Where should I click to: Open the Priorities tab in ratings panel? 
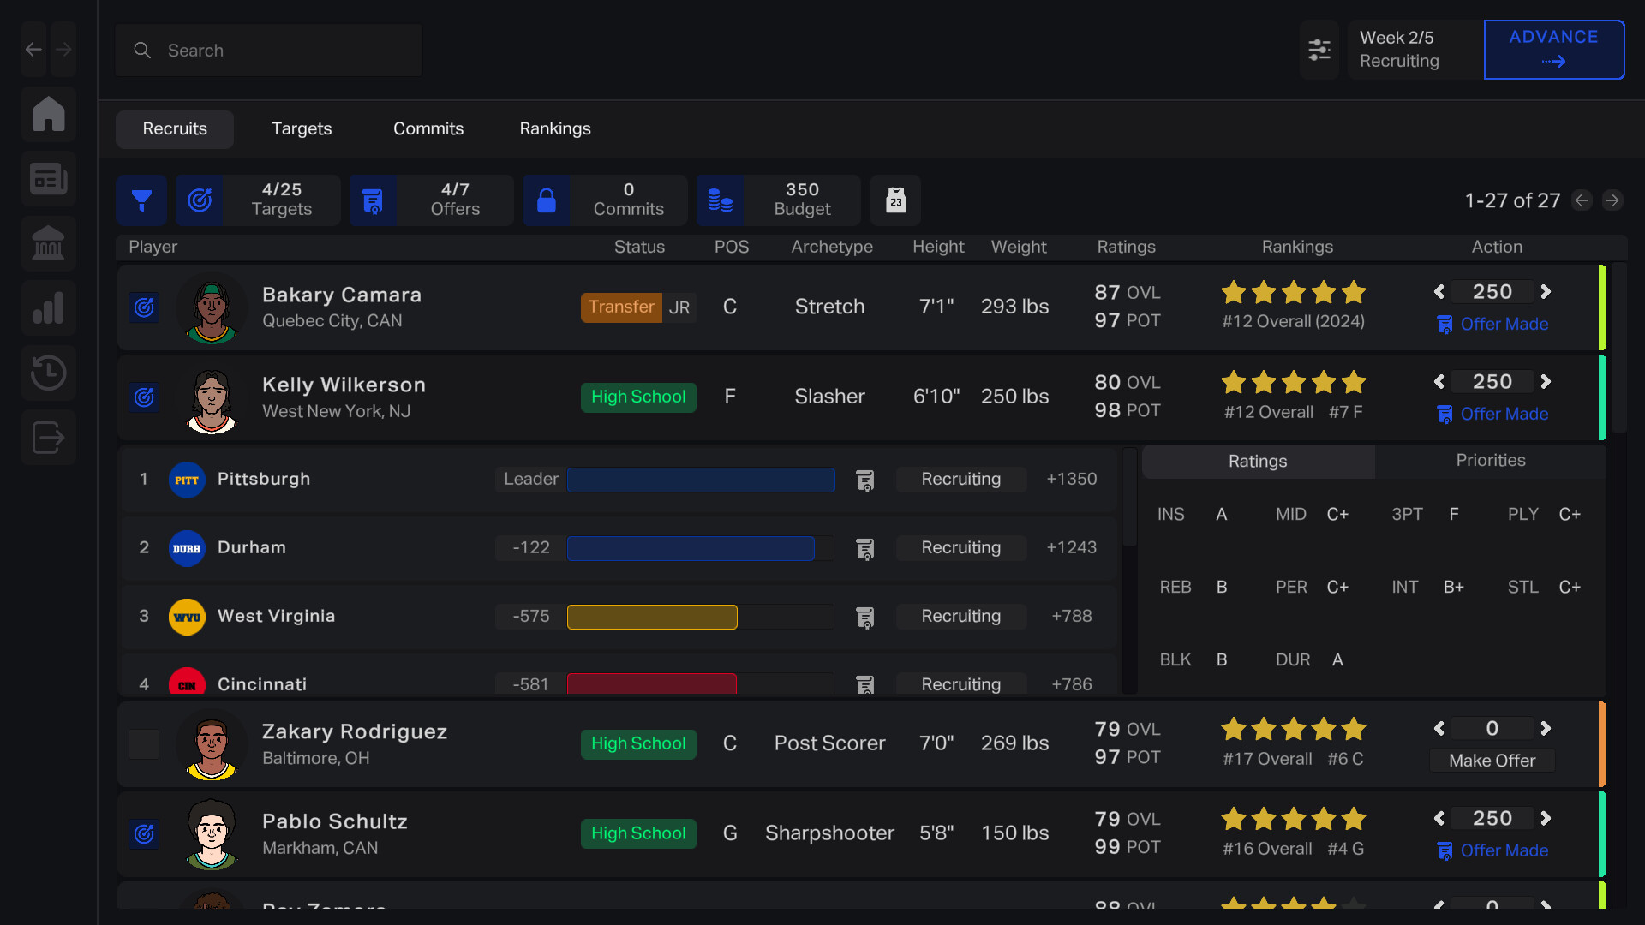coord(1490,461)
